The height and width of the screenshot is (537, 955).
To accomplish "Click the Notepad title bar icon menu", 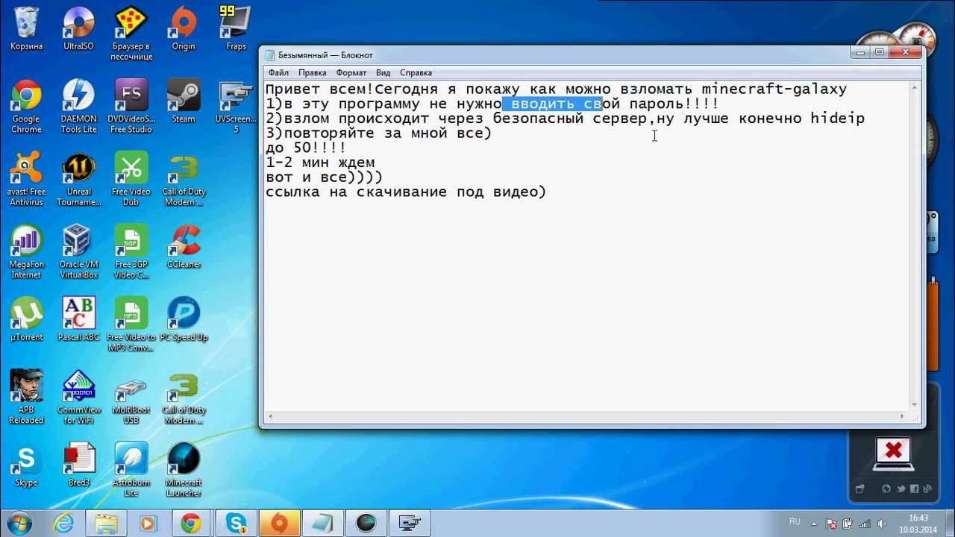I will [269, 55].
